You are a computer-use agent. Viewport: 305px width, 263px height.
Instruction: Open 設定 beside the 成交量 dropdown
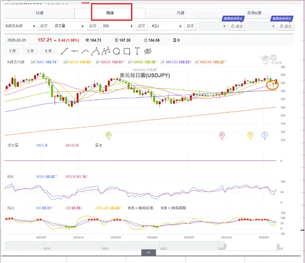click(x=93, y=26)
